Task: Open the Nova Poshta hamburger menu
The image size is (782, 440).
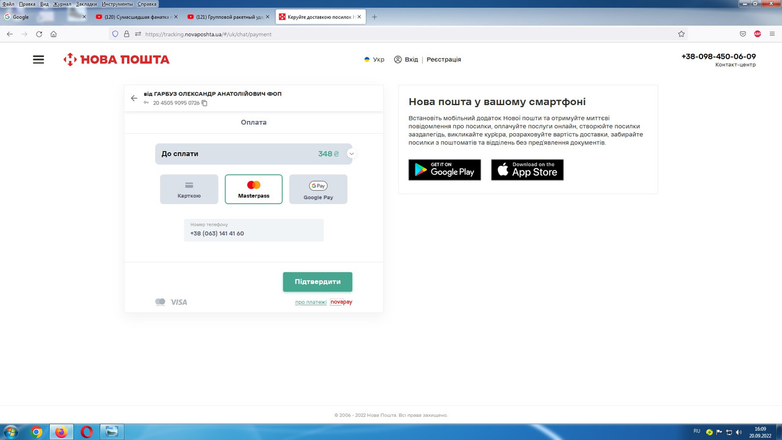Action: point(38,59)
